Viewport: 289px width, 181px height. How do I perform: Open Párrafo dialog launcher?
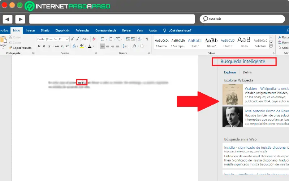coord(149,53)
